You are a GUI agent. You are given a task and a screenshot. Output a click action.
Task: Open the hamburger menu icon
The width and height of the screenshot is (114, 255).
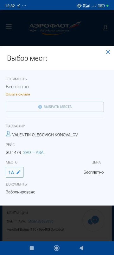click(9, 27)
